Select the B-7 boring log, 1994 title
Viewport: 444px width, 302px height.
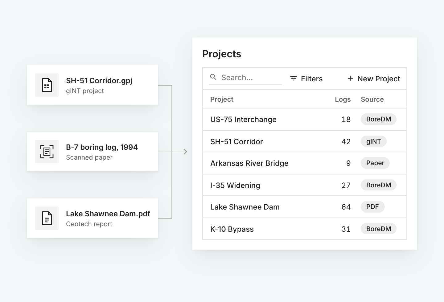(102, 147)
